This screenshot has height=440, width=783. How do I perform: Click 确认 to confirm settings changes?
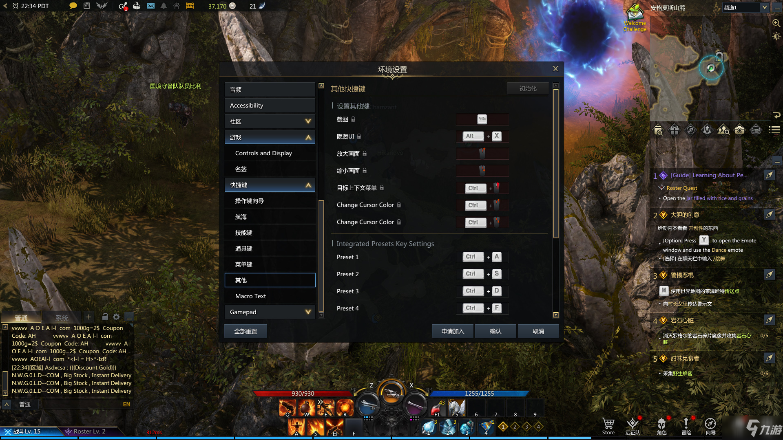(x=495, y=331)
